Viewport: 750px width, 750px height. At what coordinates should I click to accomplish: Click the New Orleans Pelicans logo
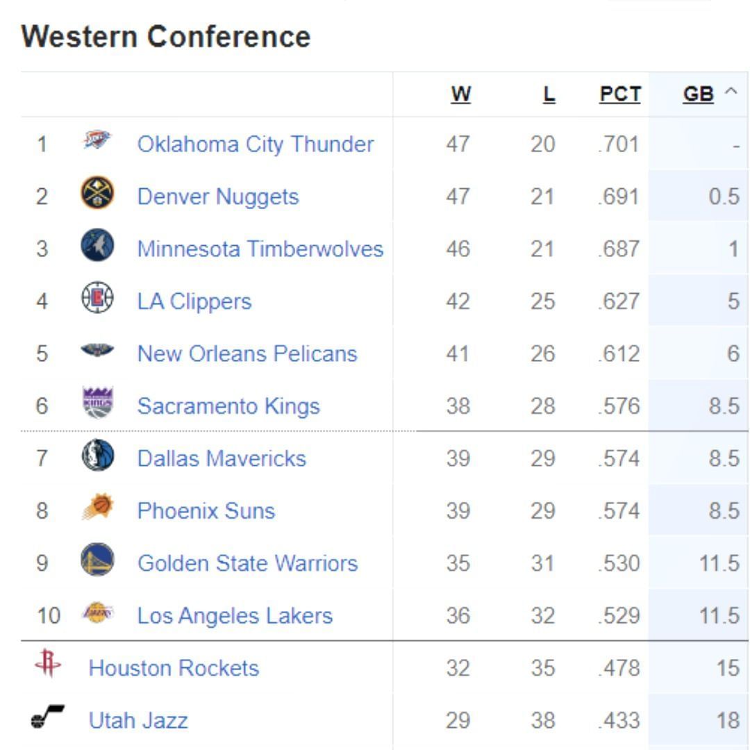tap(97, 351)
